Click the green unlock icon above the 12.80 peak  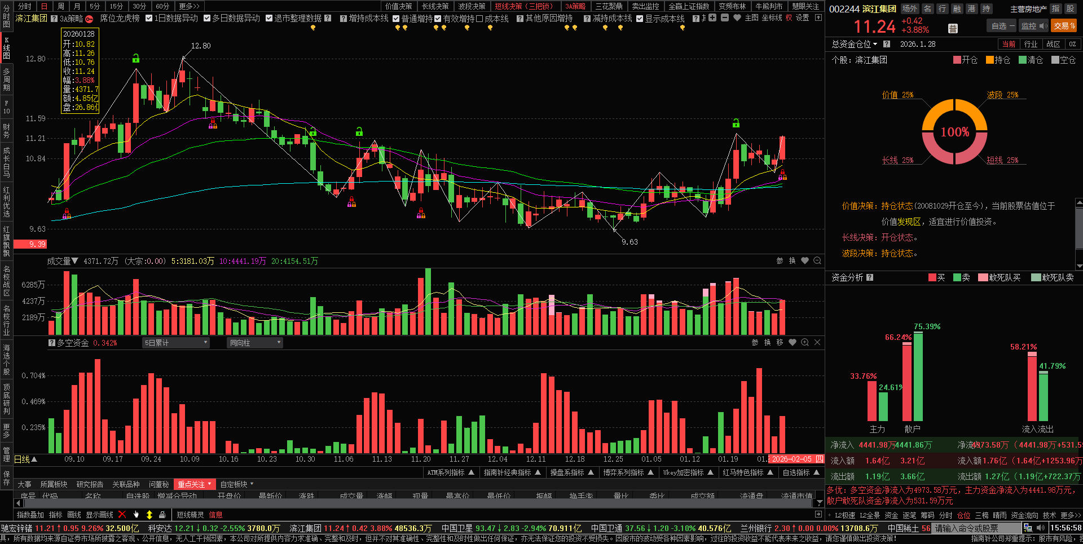[136, 59]
